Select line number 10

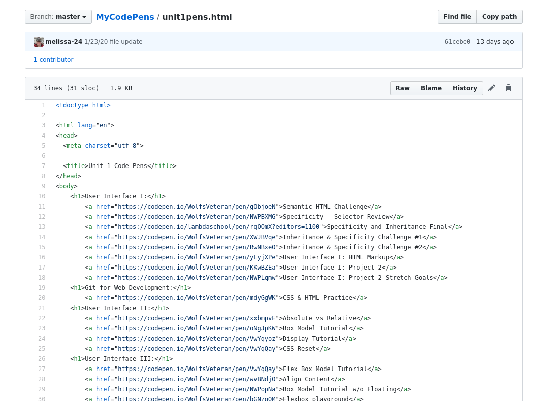click(x=42, y=196)
